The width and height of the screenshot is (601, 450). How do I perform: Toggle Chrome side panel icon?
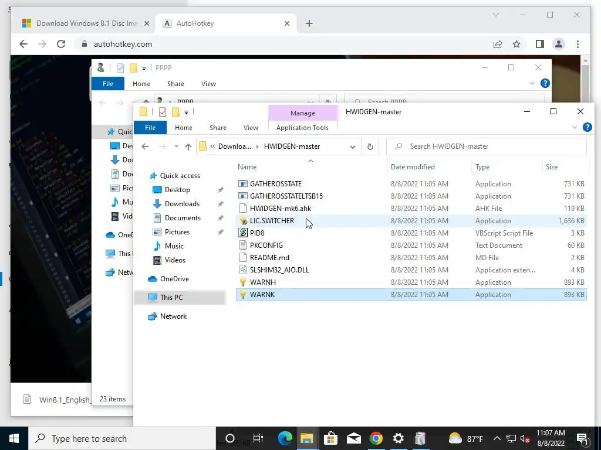pos(540,44)
